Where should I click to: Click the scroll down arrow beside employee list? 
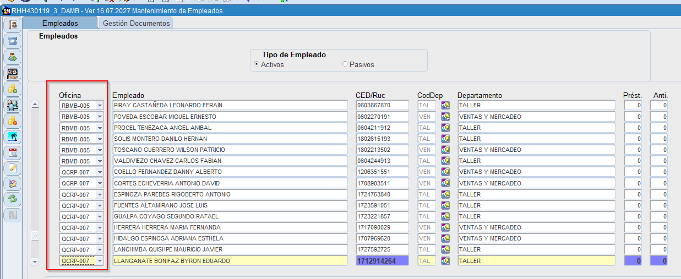[35, 261]
